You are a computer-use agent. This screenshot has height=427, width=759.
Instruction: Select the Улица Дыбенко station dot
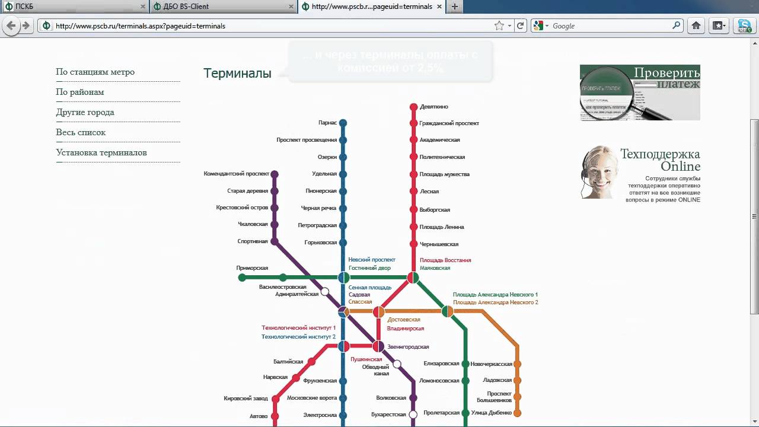point(517,413)
